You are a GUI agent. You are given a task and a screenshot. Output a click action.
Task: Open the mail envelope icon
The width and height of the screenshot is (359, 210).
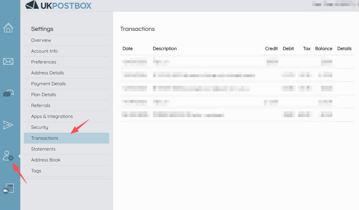[8, 61]
